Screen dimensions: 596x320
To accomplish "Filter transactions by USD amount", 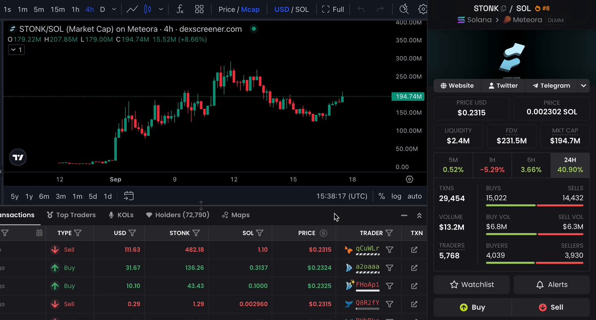I will 132,233.
